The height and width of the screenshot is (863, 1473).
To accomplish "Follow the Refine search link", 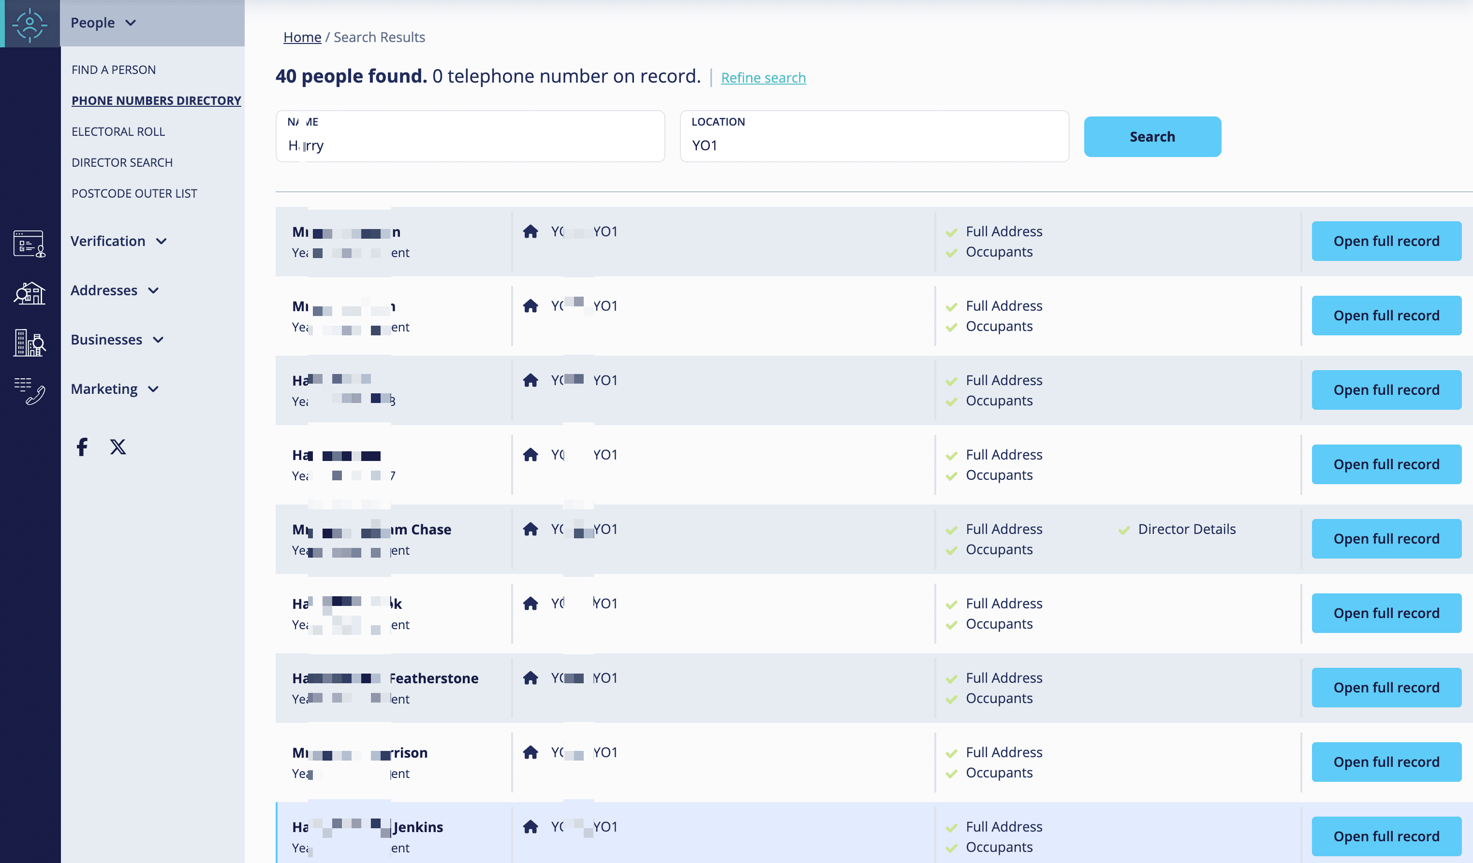I will click(x=764, y=77).
